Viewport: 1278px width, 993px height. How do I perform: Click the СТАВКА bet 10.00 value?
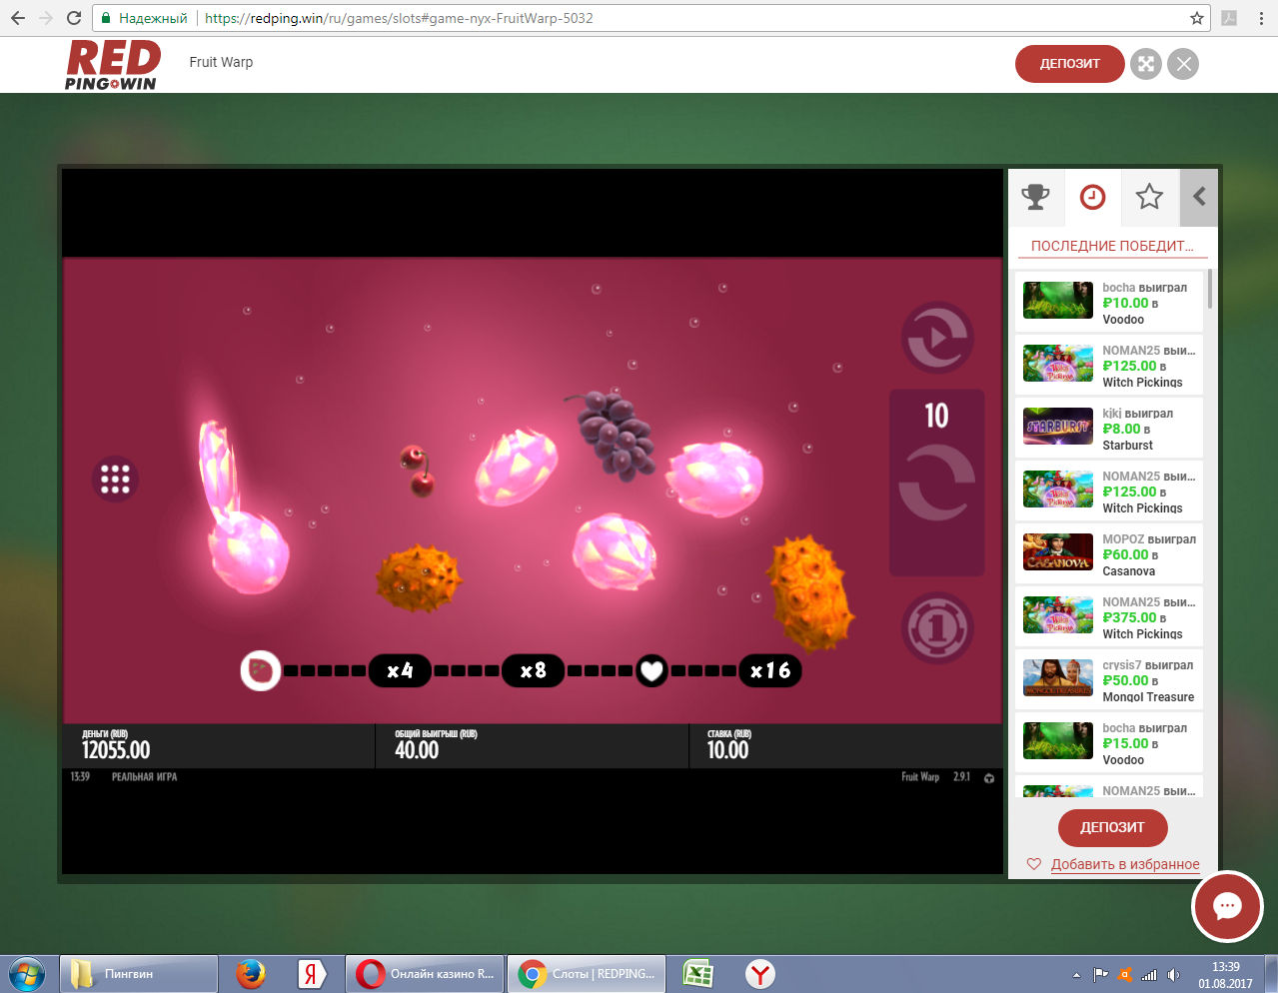(x=727, y=750)
